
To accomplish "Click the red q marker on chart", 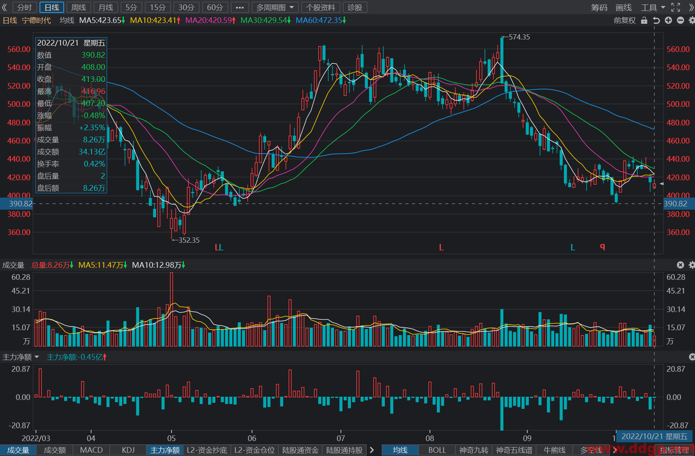I will [x=603, y=247].
